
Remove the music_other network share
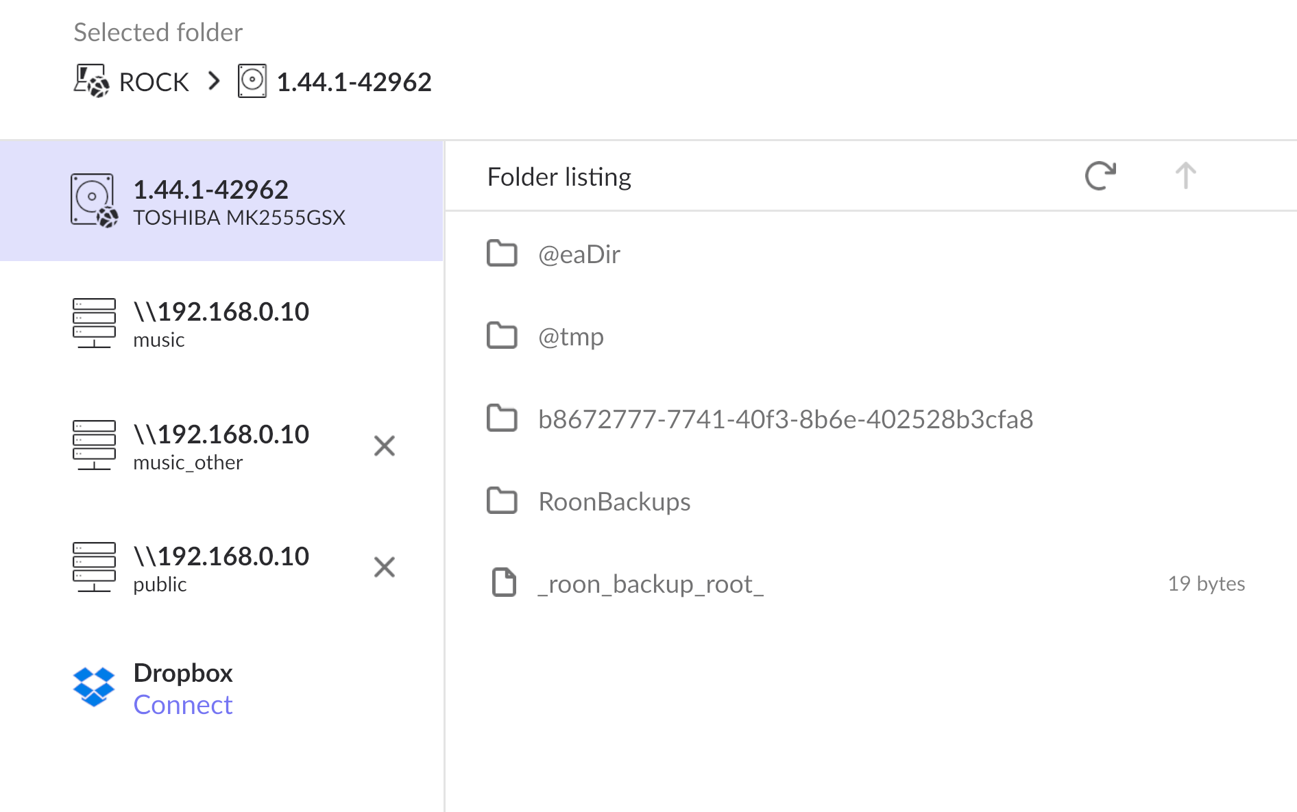pos(385,446)
